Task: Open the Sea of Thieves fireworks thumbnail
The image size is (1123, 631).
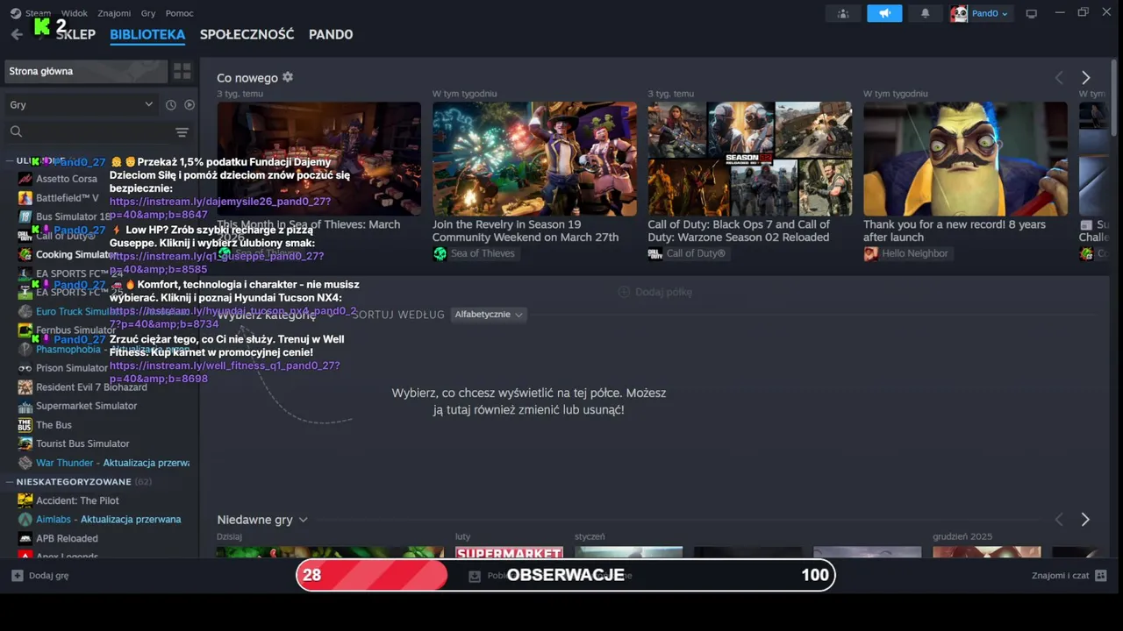Action: tap(534, 159)
